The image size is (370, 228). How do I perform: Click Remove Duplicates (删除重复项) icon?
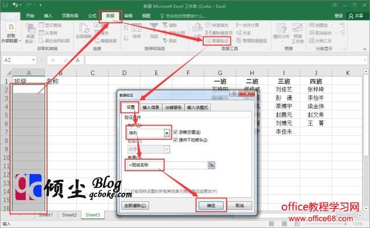click(x=208, y=33)
